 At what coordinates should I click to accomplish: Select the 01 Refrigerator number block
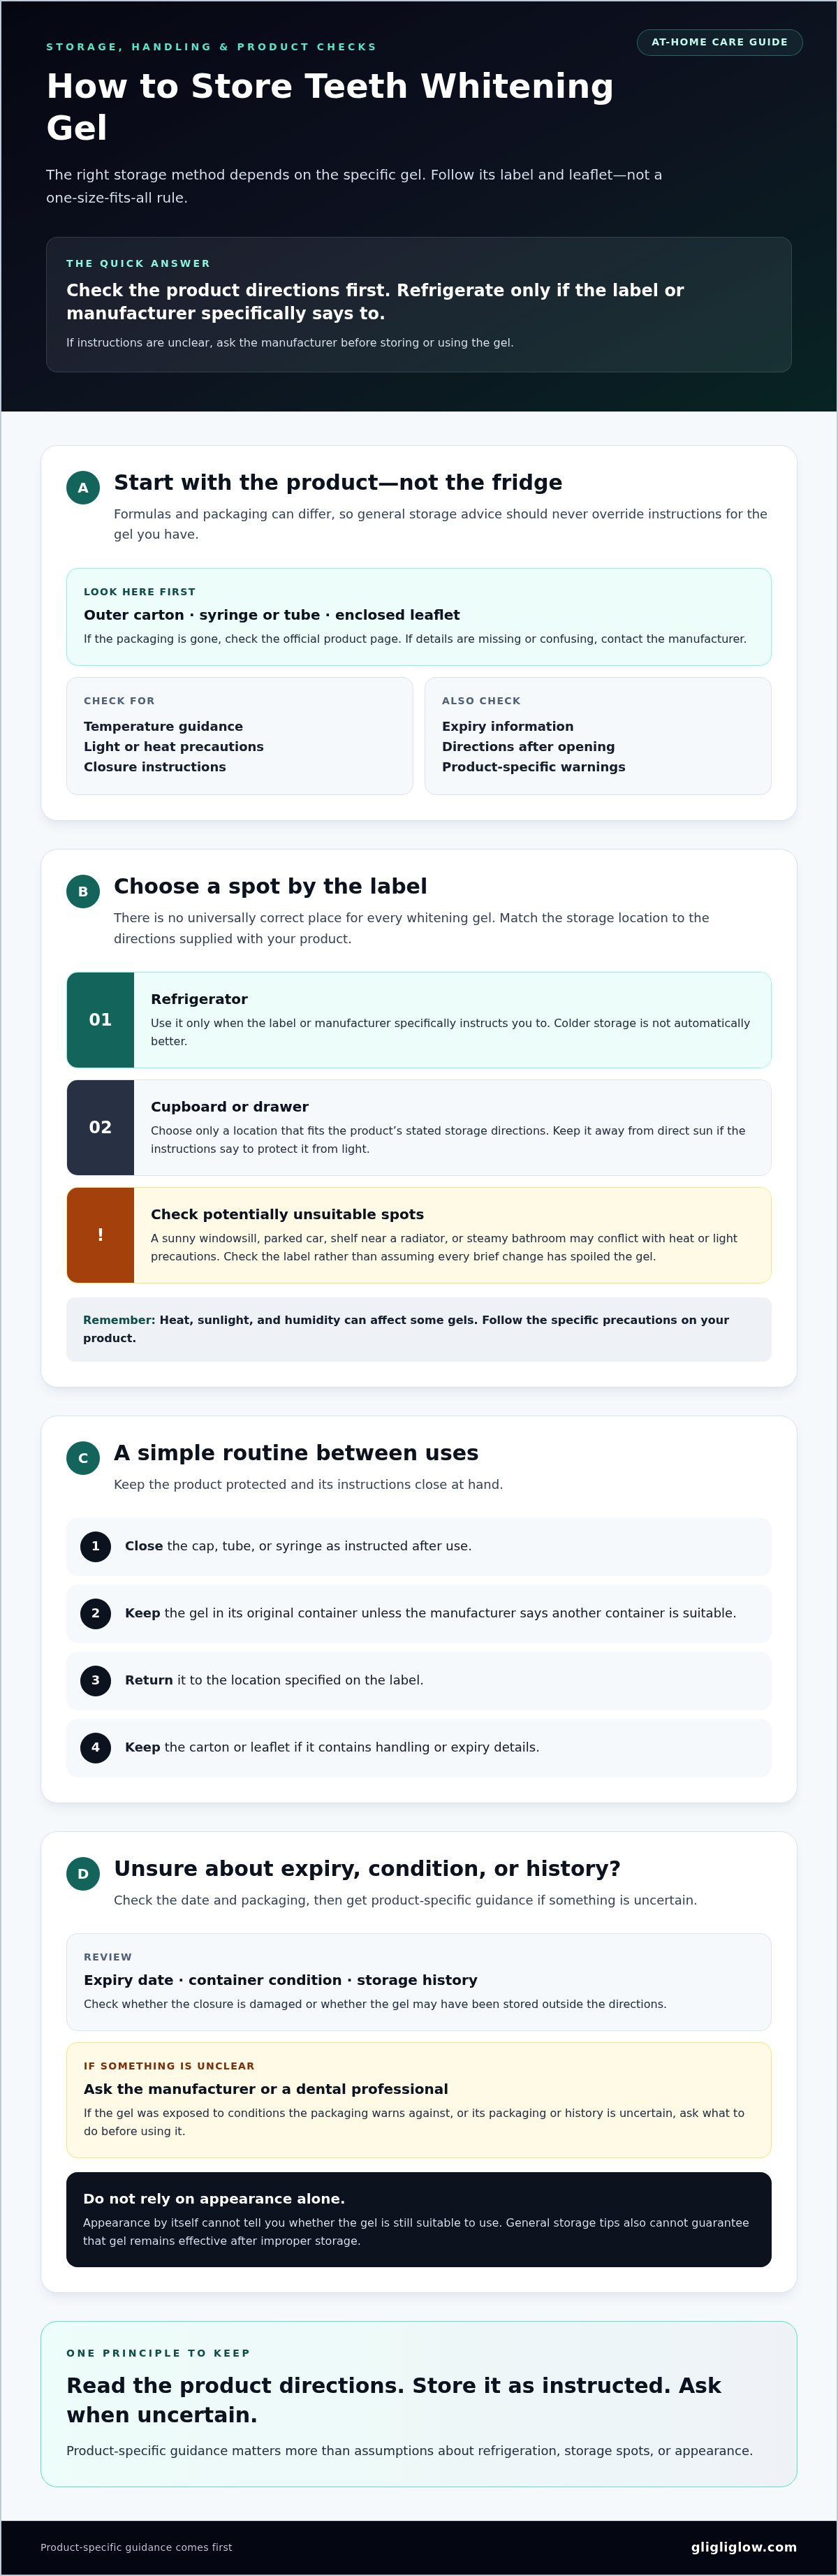point(100,1020)
